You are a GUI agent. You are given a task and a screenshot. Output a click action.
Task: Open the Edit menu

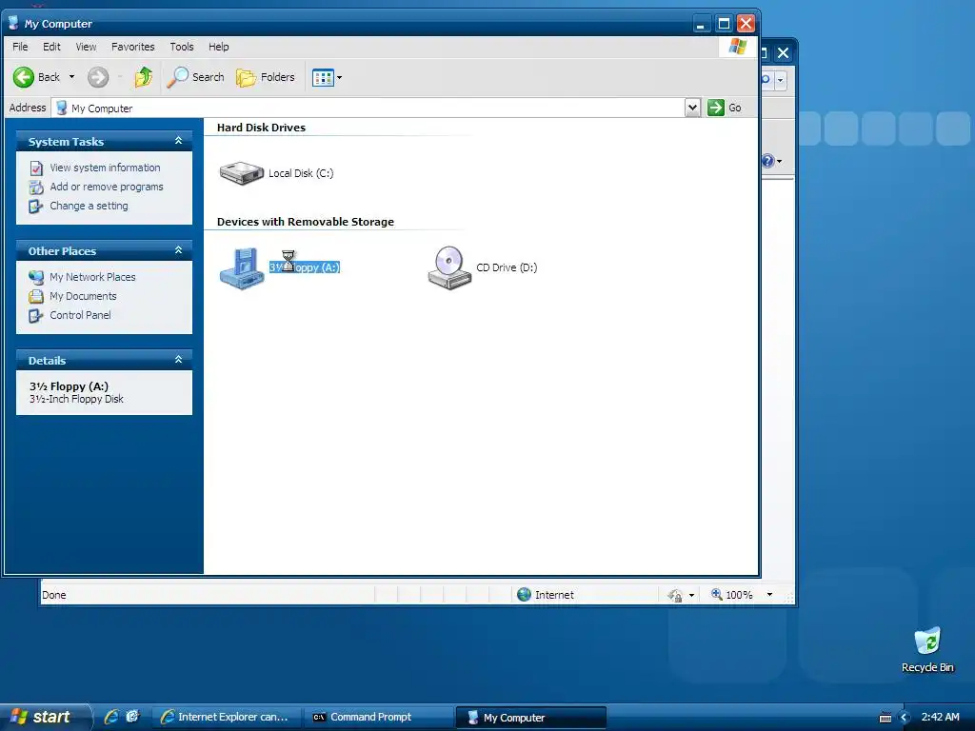point(51,47)
